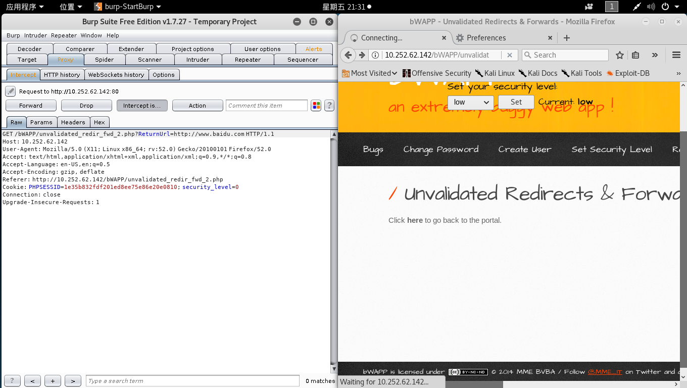
Task: Open the Help menu in Burp
Action: tap(113, 35)
